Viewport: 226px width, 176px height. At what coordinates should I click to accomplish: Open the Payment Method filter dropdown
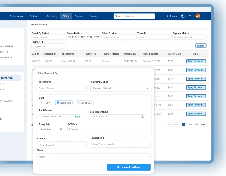189,37
